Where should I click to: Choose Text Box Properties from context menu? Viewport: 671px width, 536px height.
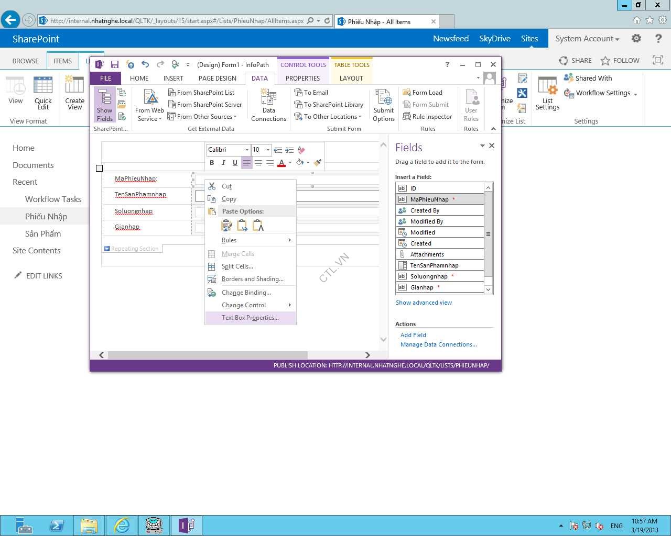[250, 318]
